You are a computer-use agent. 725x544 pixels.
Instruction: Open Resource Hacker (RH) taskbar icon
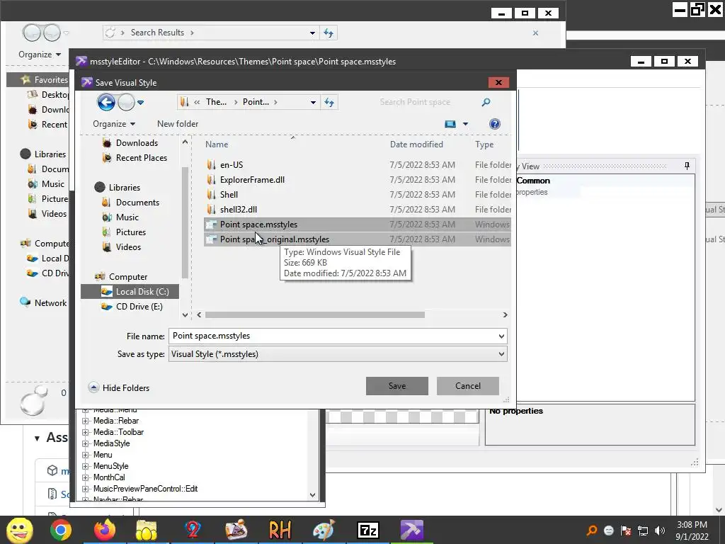279,530
